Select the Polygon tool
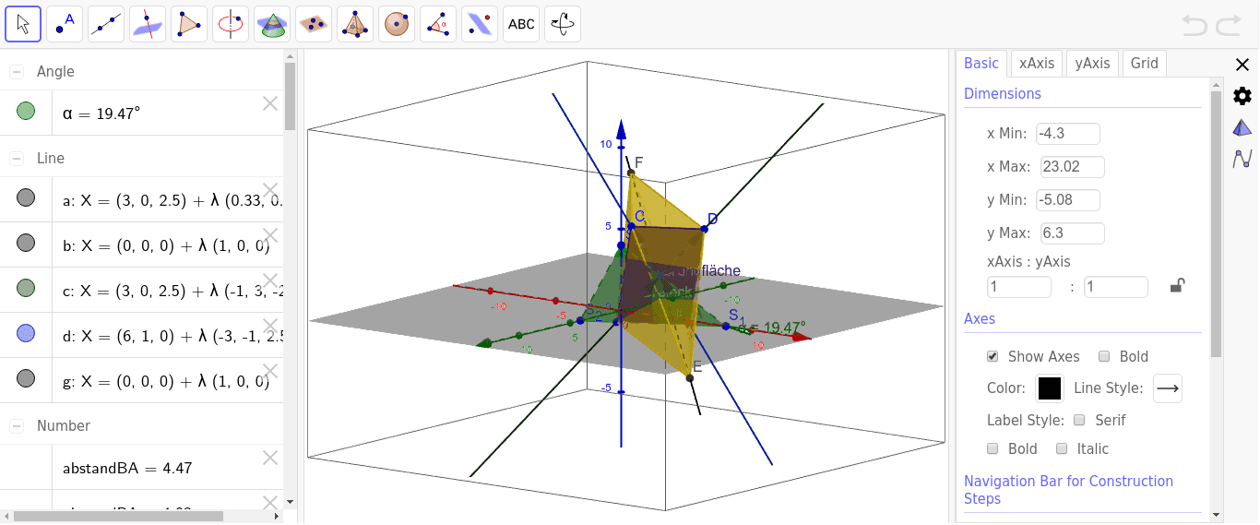This screenshot has height=525, width=1260. click(x=189, y=24)
